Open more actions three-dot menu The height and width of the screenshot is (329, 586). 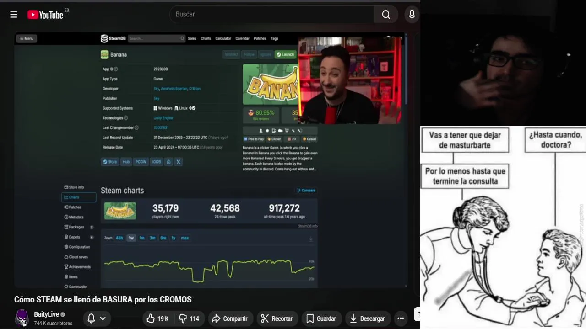[401, 318]
